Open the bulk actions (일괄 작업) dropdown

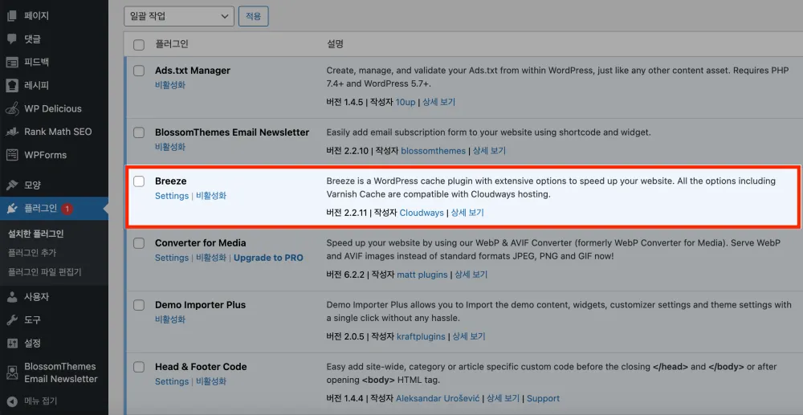(x=179, y=16)
